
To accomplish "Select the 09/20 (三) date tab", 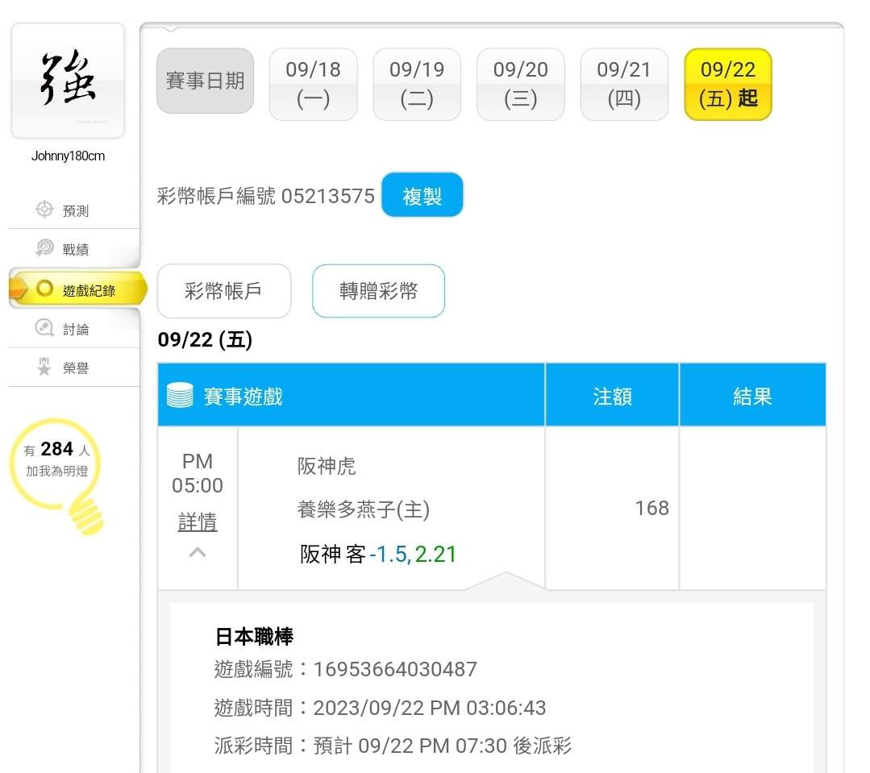I will [x=520, y=84].
